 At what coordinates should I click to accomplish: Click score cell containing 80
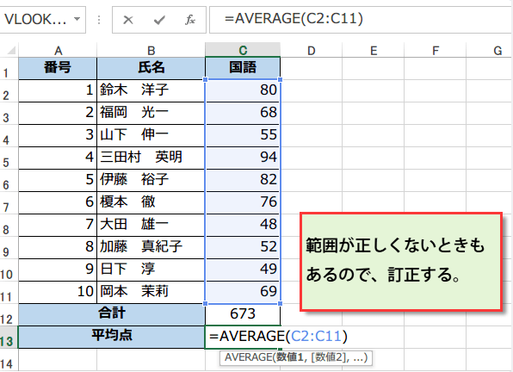click(x=243, y=90)
